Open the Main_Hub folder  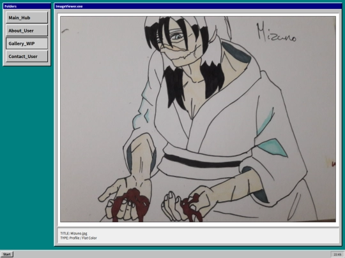click(27, 18)
